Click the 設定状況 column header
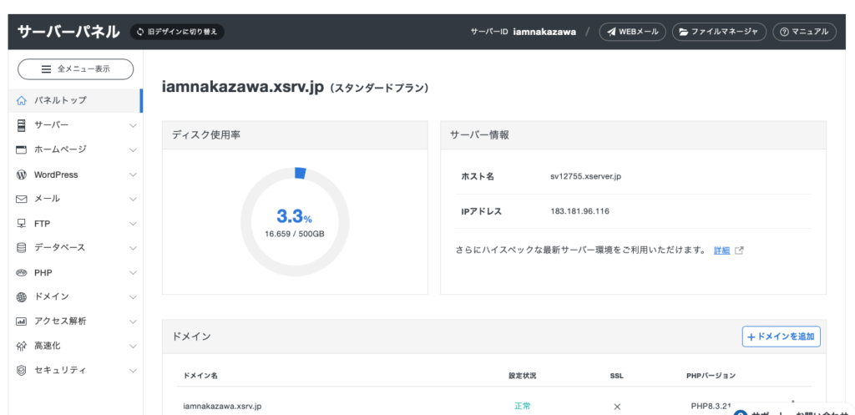This screenshot has height=415, width=855. coord(523,377)
